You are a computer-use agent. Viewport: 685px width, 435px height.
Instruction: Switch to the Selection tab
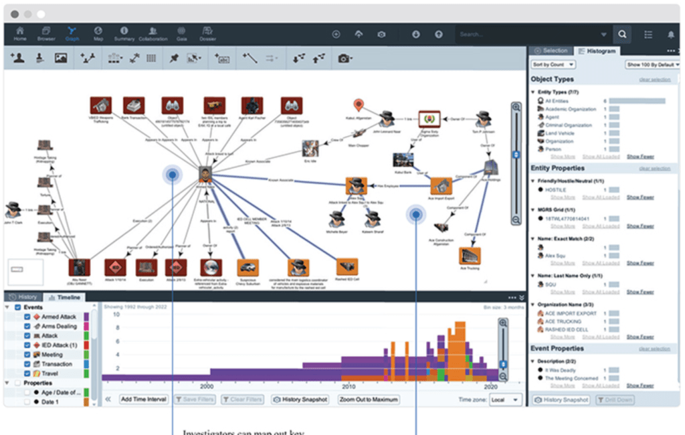pyautogui.click(x=551, y=51)
